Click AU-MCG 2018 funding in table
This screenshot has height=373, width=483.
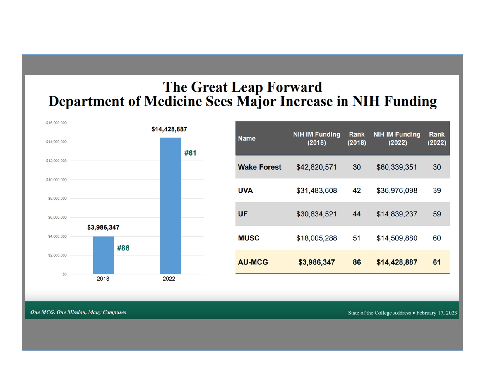[x=316, y=262]
